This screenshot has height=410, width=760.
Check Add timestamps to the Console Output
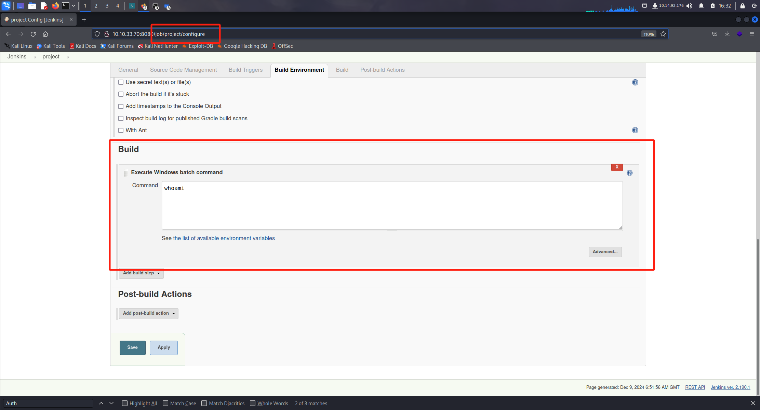pyautogui.click(x=121, y=106)
